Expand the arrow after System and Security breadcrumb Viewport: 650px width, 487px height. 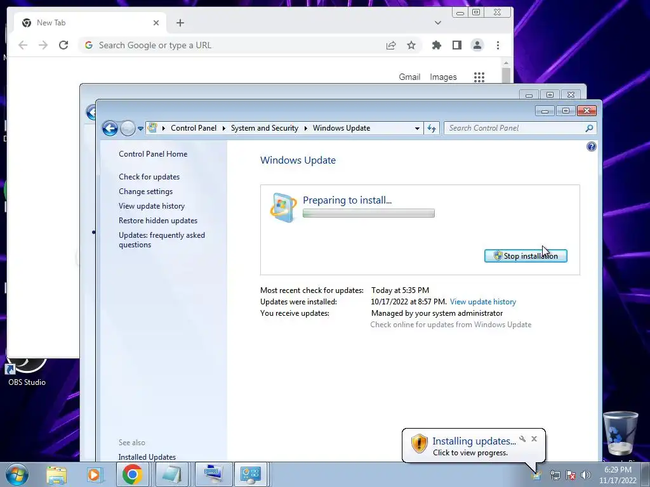point(305,128)
